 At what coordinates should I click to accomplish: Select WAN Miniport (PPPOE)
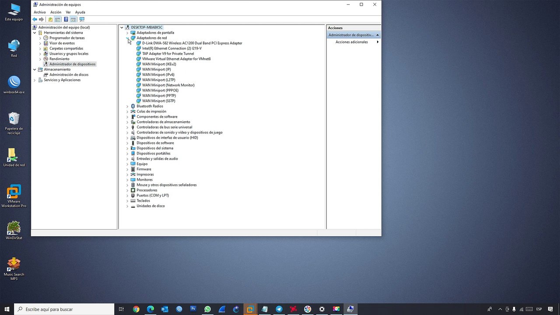click(x=161, y=91)
